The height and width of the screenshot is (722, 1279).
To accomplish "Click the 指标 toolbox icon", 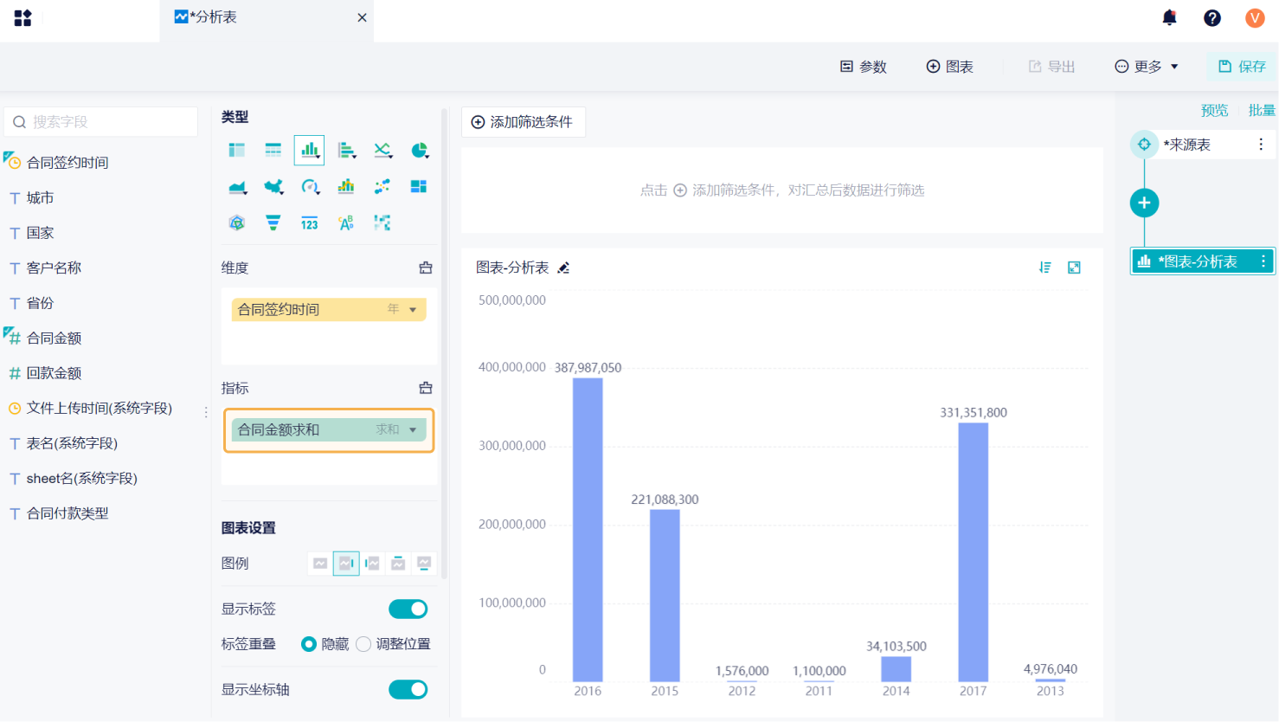I will 426,388.
